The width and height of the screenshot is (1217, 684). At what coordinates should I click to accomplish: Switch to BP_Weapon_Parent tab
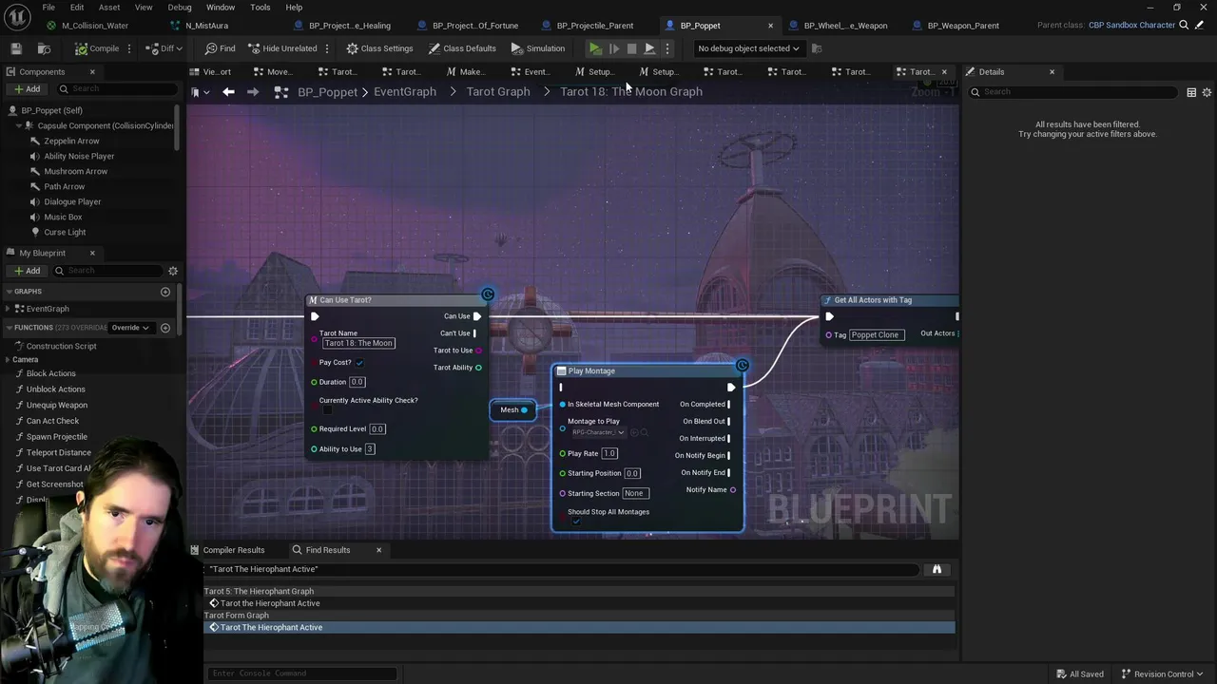click(962, 26)
